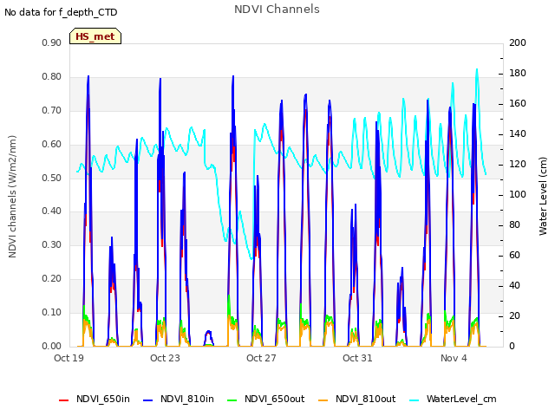Image resolution: width=555 pixels, height=416 pixels.
Task: Toggle NDVI_650out legend entry
Action: click(x=266, y=399)
